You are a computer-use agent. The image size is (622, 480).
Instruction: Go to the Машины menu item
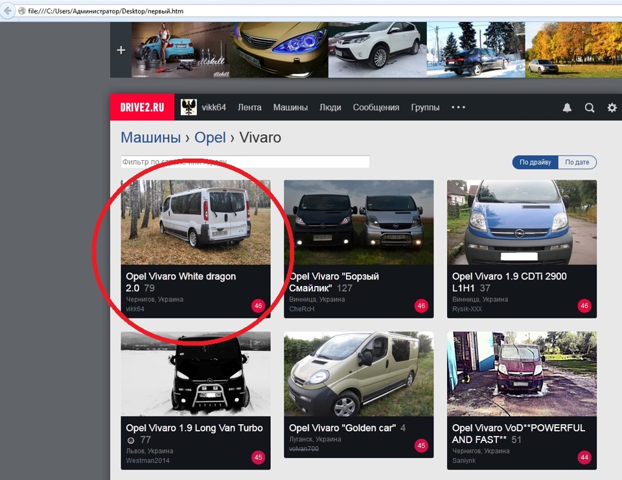coord(290,107)
